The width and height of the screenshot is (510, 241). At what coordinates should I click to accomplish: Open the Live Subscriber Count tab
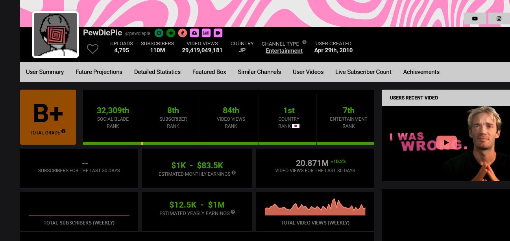(363, 72)
